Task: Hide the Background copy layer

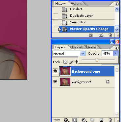Action: [x=55, y=71]
